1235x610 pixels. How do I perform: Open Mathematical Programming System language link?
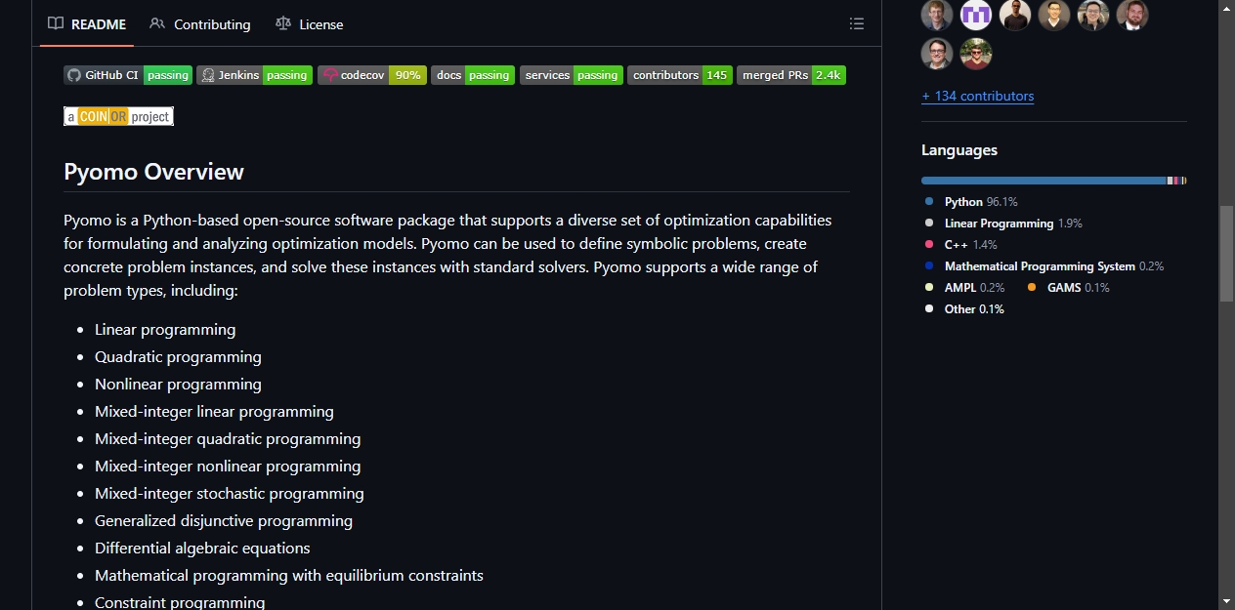click(1044, 266)
